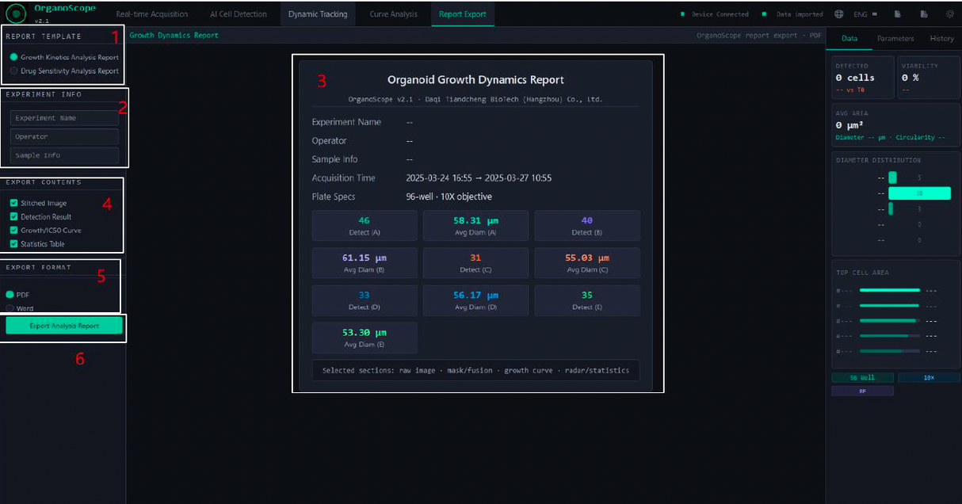962x504 pixels.
Task: Click the Detect (E) card showing 35
Action: pyautogui.click(x=587, y=300)
